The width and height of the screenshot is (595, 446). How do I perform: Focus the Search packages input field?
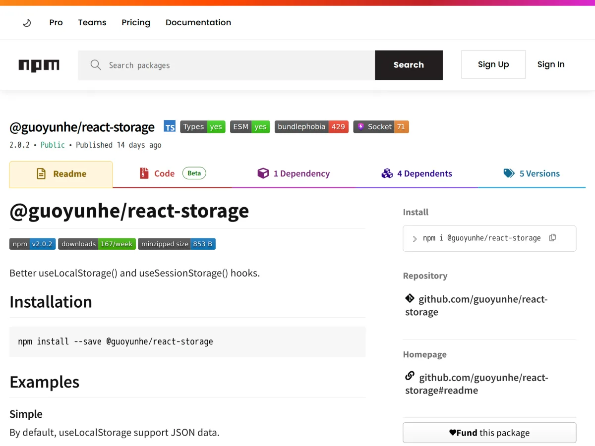coord(226,65)
